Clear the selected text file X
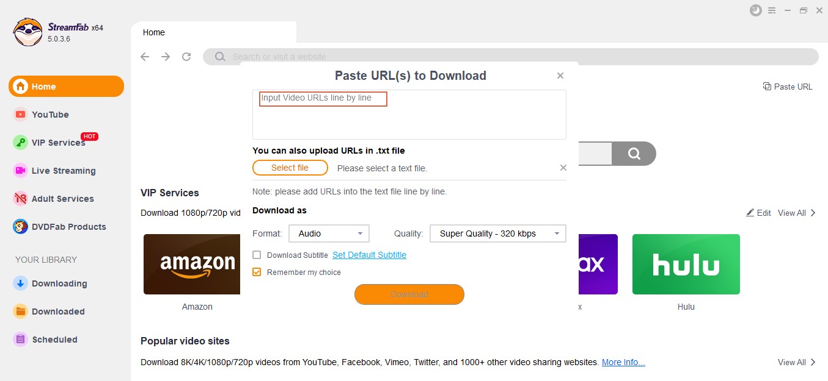 pos(563,168)
